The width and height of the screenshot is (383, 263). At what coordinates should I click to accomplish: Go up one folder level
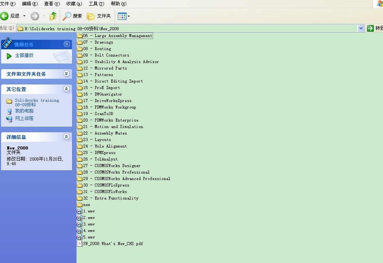click(x=53, y=16)
